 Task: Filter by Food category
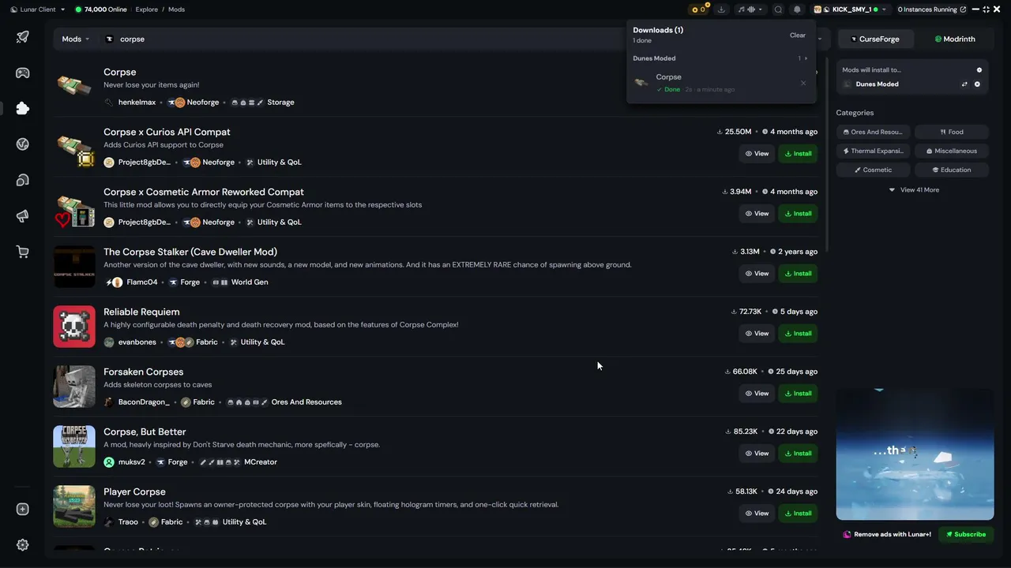[x=952, y=132]
